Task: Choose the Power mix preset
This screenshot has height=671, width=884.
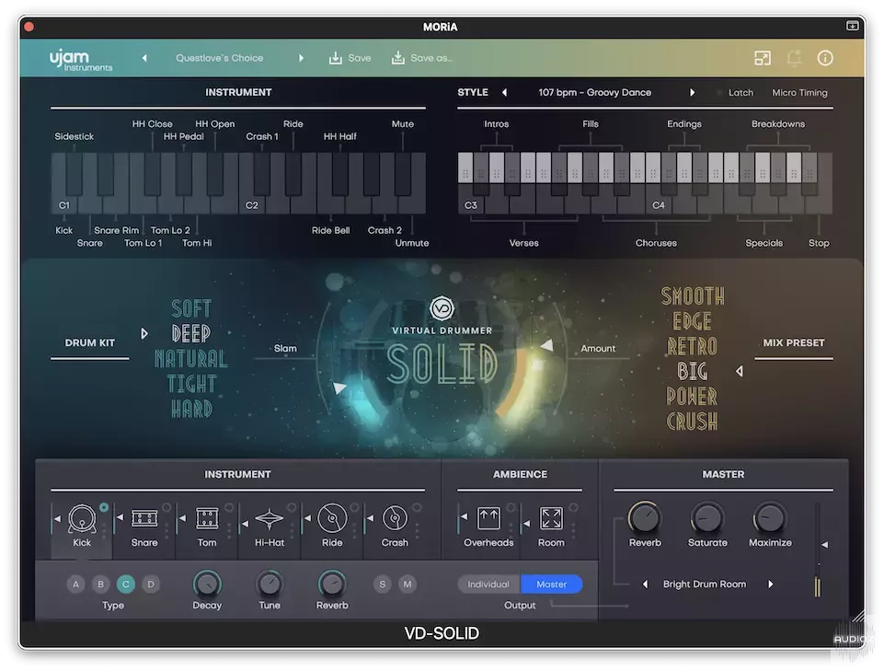Action: point(693,396)
